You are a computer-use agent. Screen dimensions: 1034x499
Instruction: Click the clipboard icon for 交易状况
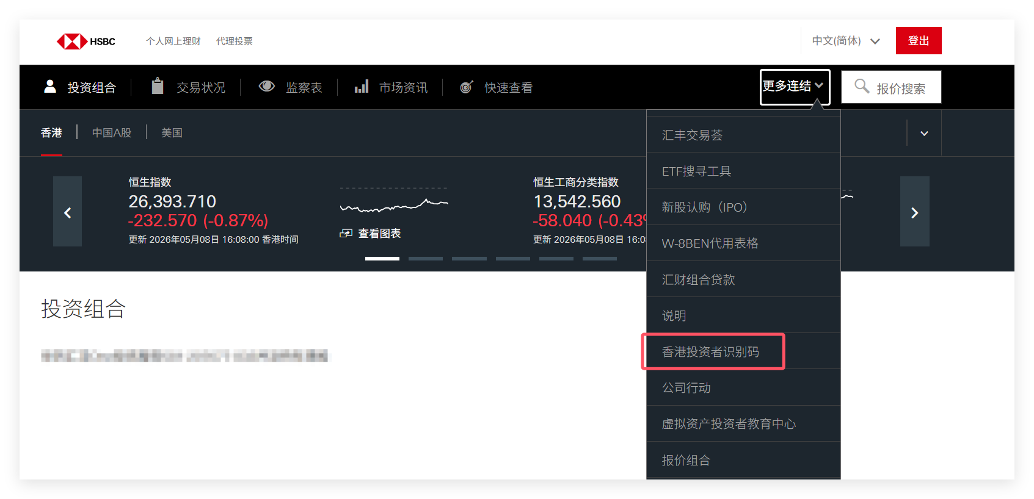pyautogui.click(x=158, y=86)
